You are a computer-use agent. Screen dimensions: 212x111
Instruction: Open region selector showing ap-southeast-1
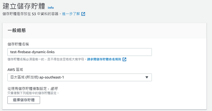[x=79, y=77]
